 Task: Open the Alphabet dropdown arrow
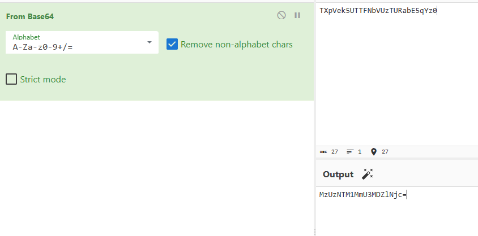tap(150, 42)
